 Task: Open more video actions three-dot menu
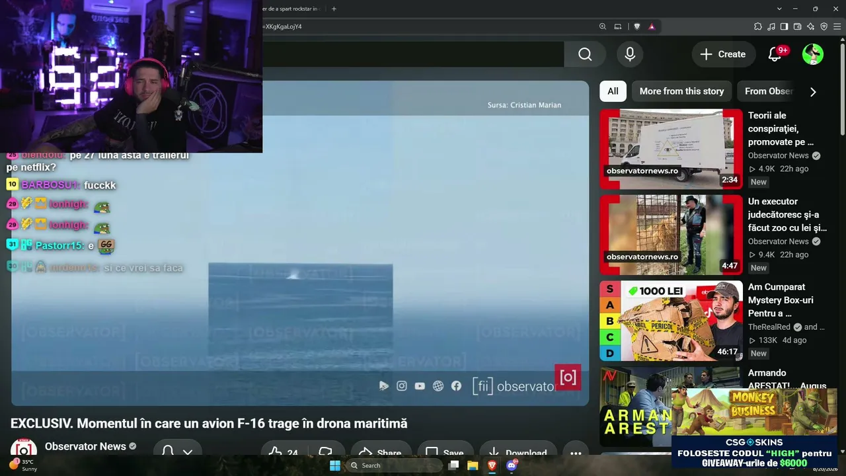[576, 452]
